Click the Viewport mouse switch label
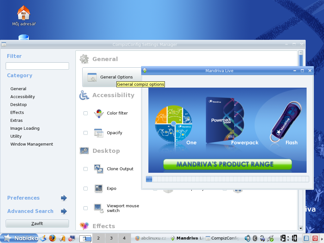Viewport: 324px width, 243px height. click(123, 208)
